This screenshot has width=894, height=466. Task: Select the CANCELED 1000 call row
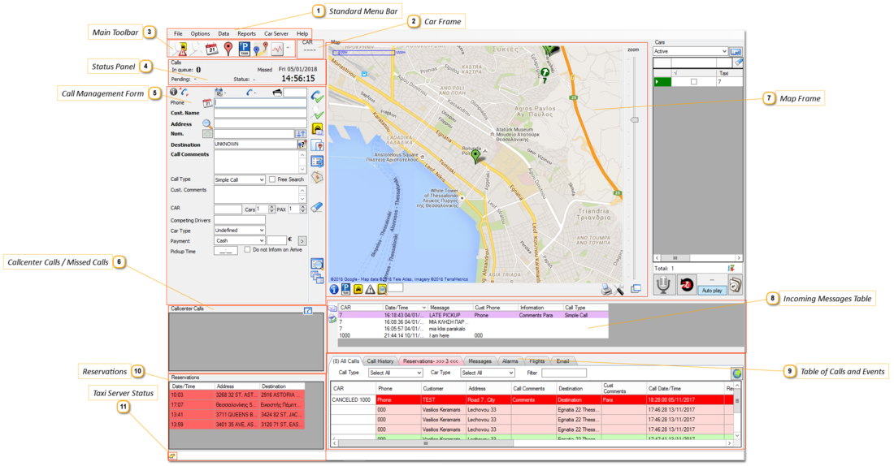[x=532, y=400]
